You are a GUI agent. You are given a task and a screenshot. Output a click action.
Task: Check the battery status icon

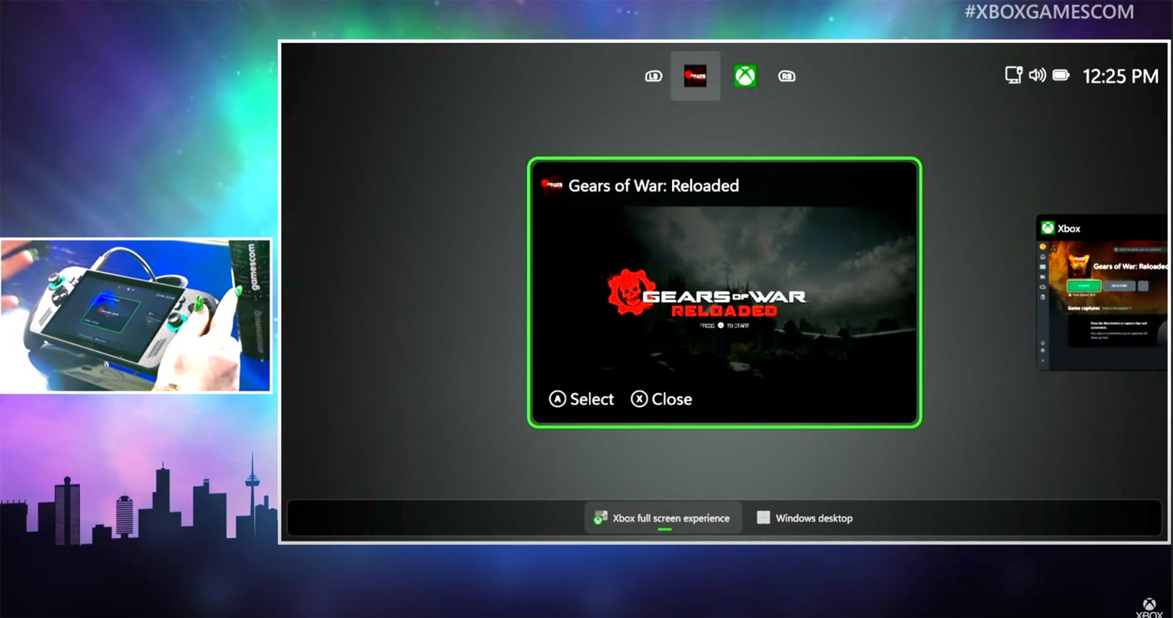1062,76
